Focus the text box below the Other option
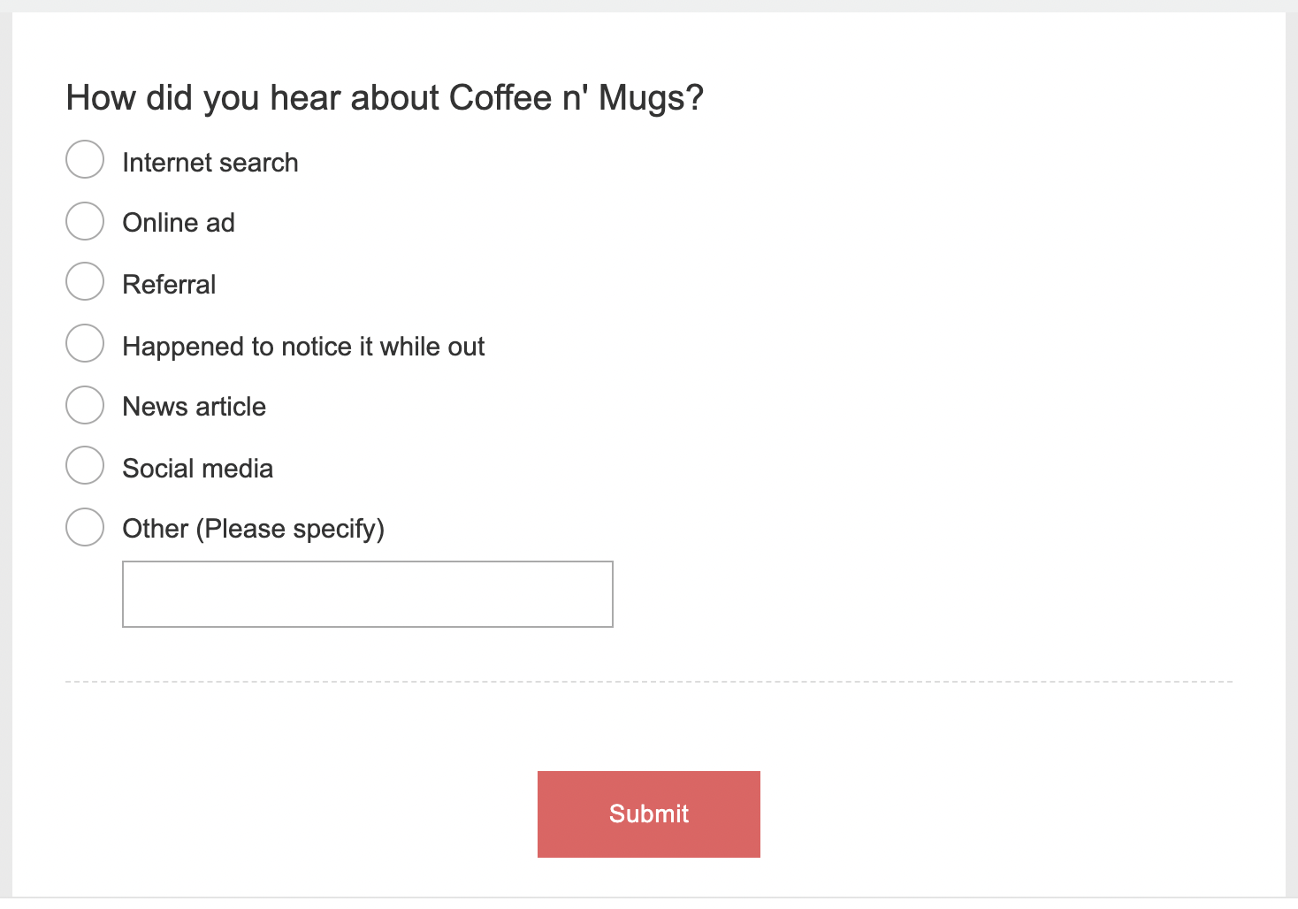1298x909 pixels. (x=367, y=594)
